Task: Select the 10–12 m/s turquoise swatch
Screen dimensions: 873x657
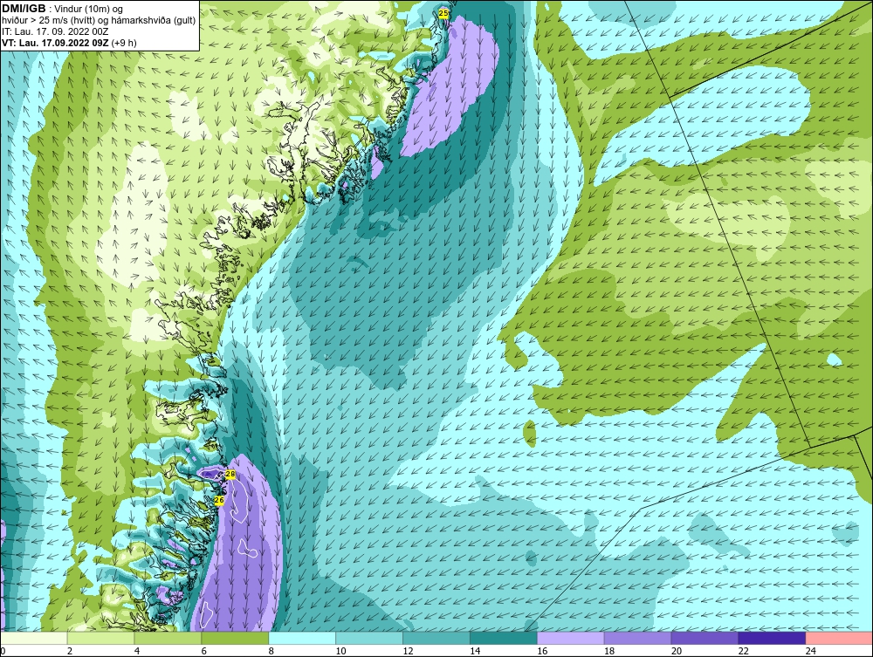Action: [x=369, y=638]
